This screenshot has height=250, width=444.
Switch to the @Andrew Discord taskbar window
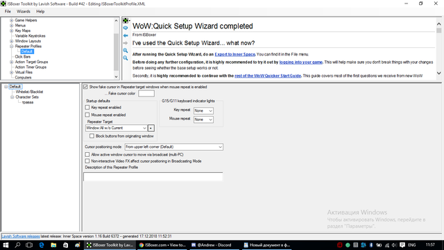[x=214, y=245]
